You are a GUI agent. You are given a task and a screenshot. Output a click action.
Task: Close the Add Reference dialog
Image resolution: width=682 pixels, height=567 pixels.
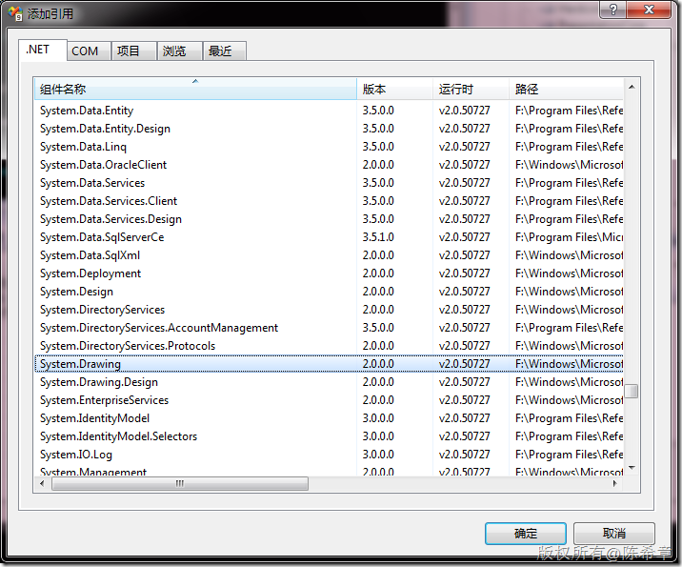point(649,10)
